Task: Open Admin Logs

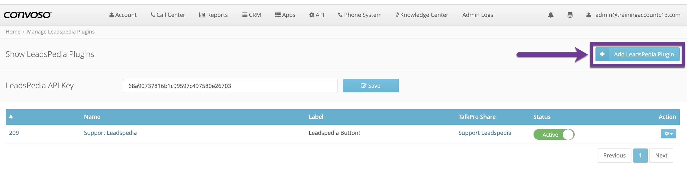Action: tap(478, 15)
